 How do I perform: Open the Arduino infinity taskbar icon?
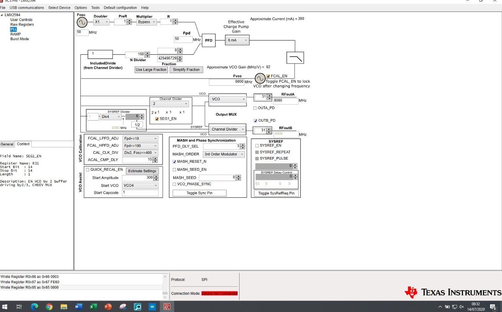pos(153,307)
